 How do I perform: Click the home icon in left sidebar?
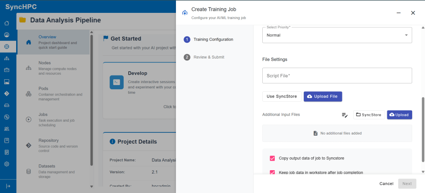(7, 23)
